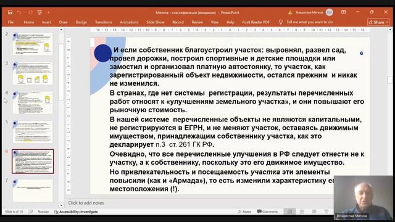The width and height of the screenshot is (395, 222).
Task: Open 'Accessibility: Investigate' status item
Action: [x=76, y=212]
